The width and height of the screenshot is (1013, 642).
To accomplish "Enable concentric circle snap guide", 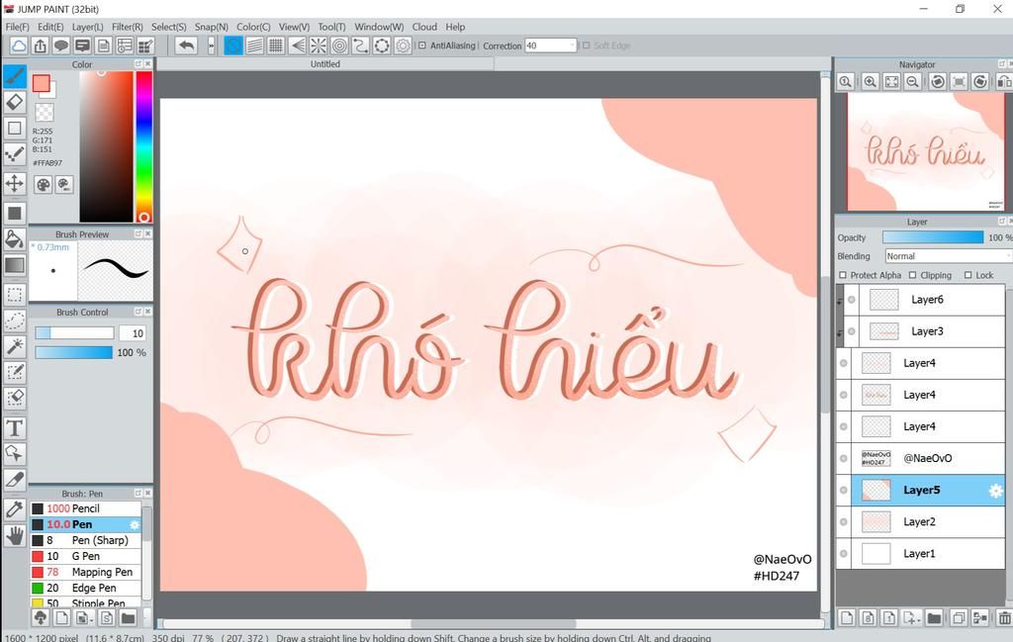I will click(339, 46).
